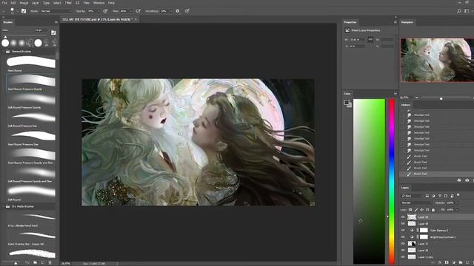This screenshot has width=474, height=266.
Task: Select the Navigator panel tab
Action: click(x=407, y=22)
